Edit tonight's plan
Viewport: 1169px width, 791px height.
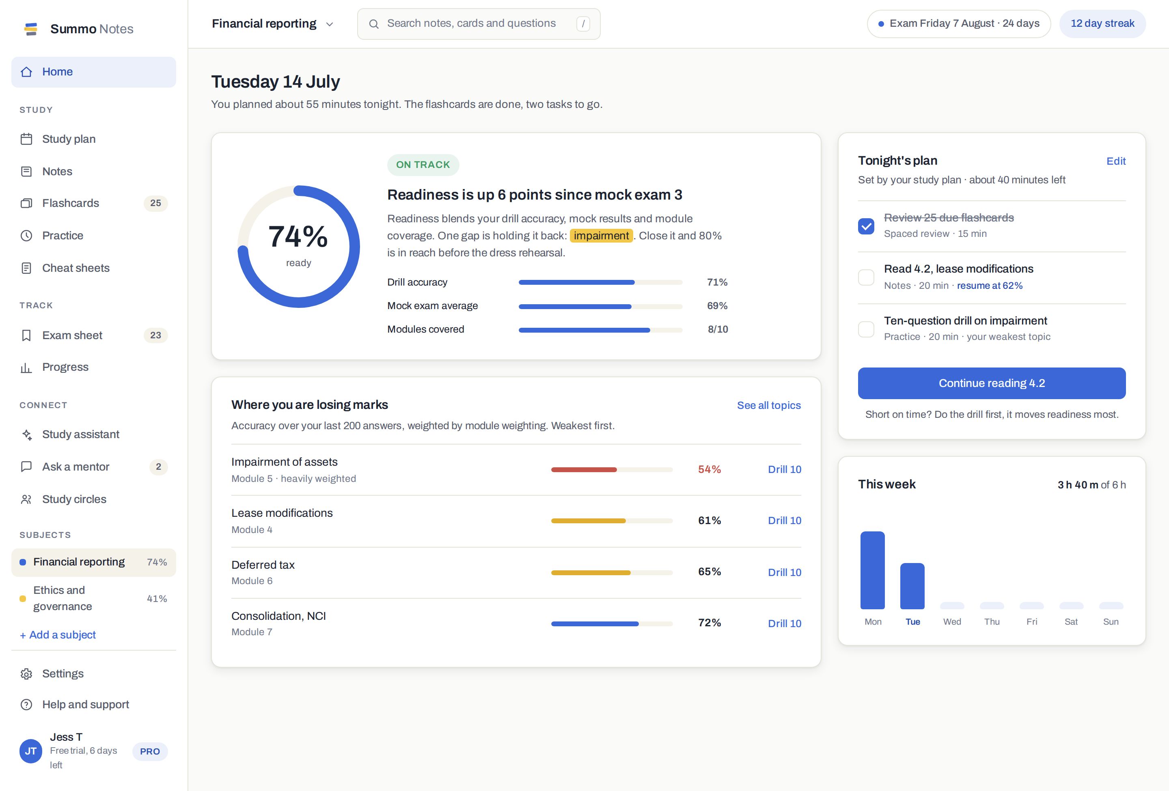[x=1116, y=161]
